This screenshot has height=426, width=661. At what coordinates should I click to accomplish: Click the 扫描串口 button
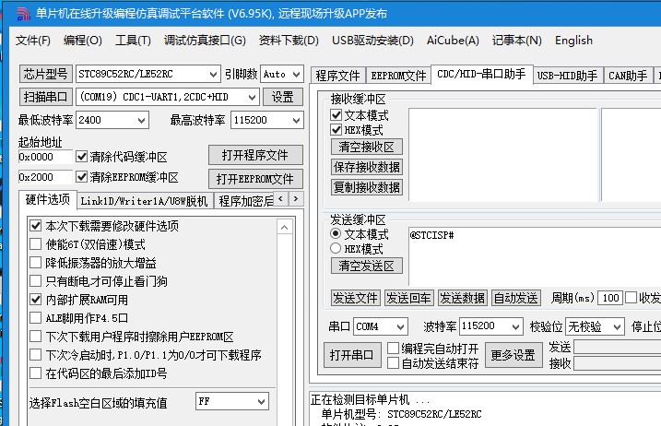[45, 98]
